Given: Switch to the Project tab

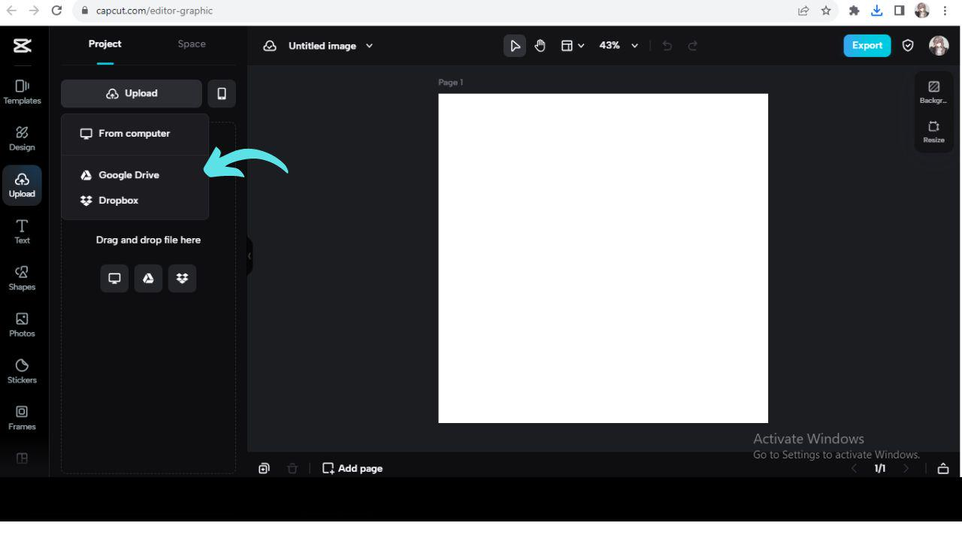Looking at the screenshot, I should pos(105,44).
